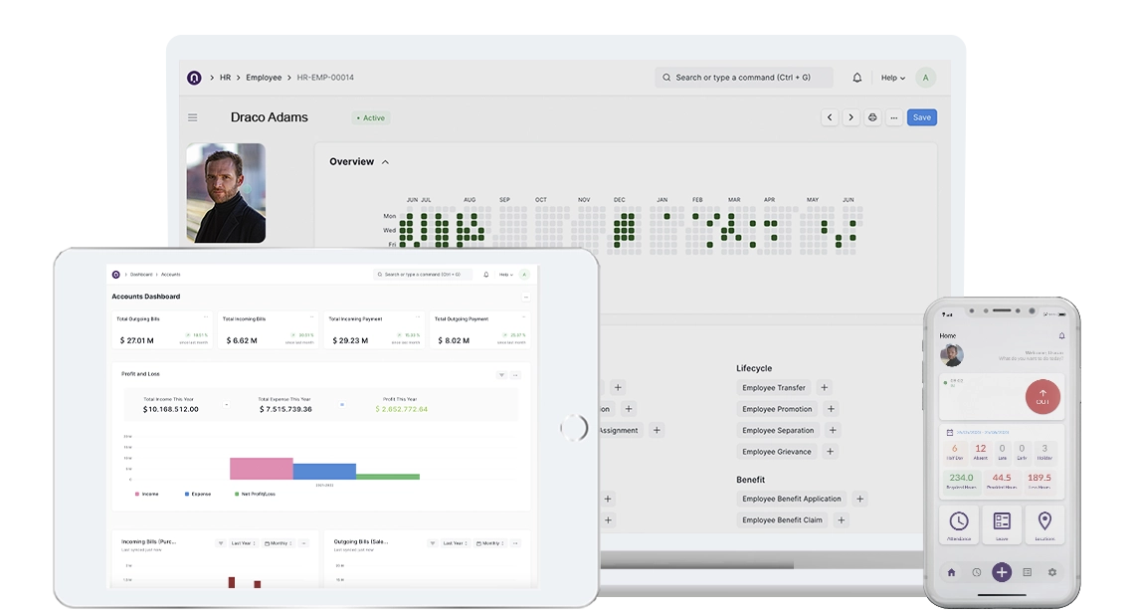Tap the purple plus button in phone navigation
Viewport: 1134px width, 616px height.
1002,572
